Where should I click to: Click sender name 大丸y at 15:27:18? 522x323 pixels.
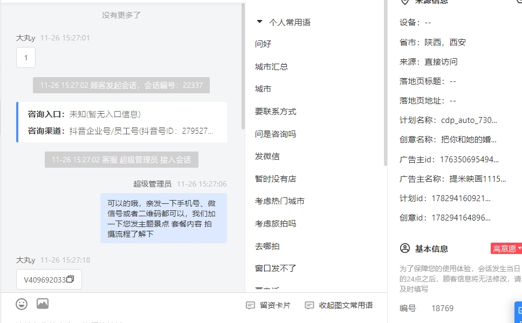click(x=26, y=260)
